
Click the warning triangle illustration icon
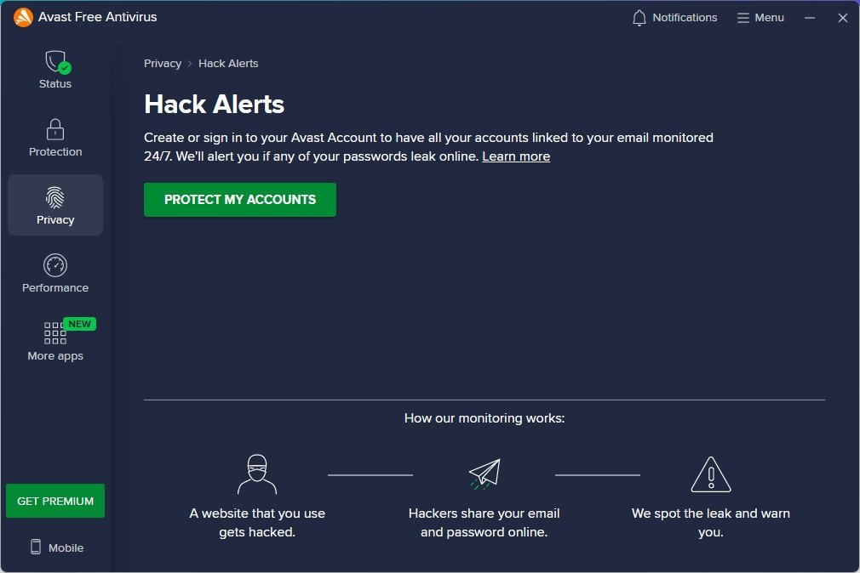click(x=711, y=474)
